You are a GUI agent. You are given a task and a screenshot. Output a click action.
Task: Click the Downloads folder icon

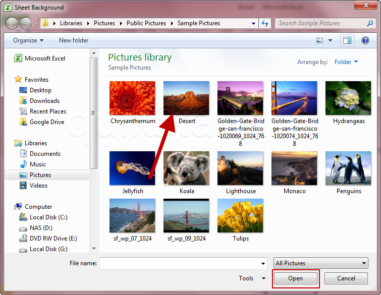(23, 100)
